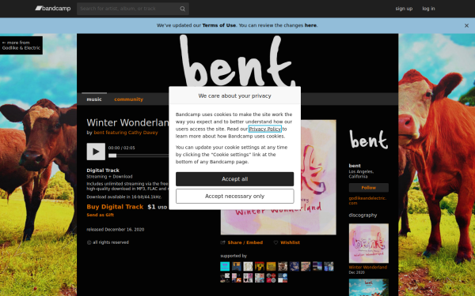Click Buy Digital Track
Image resolution: width=475 pixels, height=296 pixels.
pos(115,207)
